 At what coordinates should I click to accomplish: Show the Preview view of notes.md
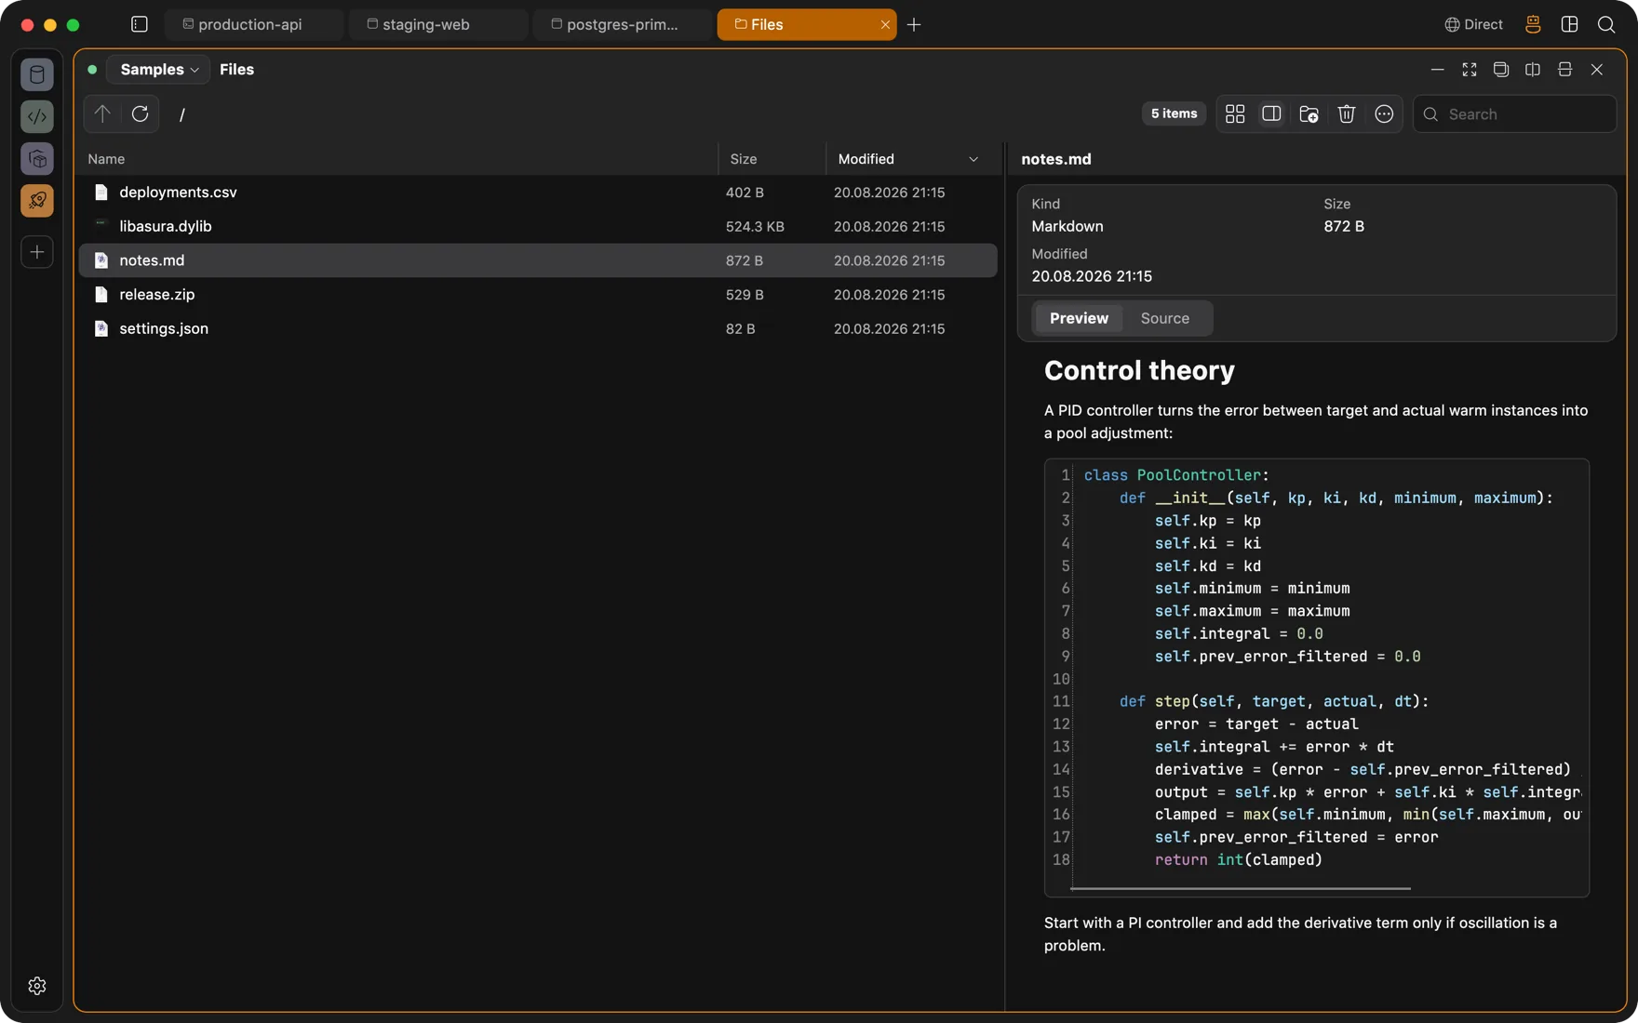(x=1079, y=318)
